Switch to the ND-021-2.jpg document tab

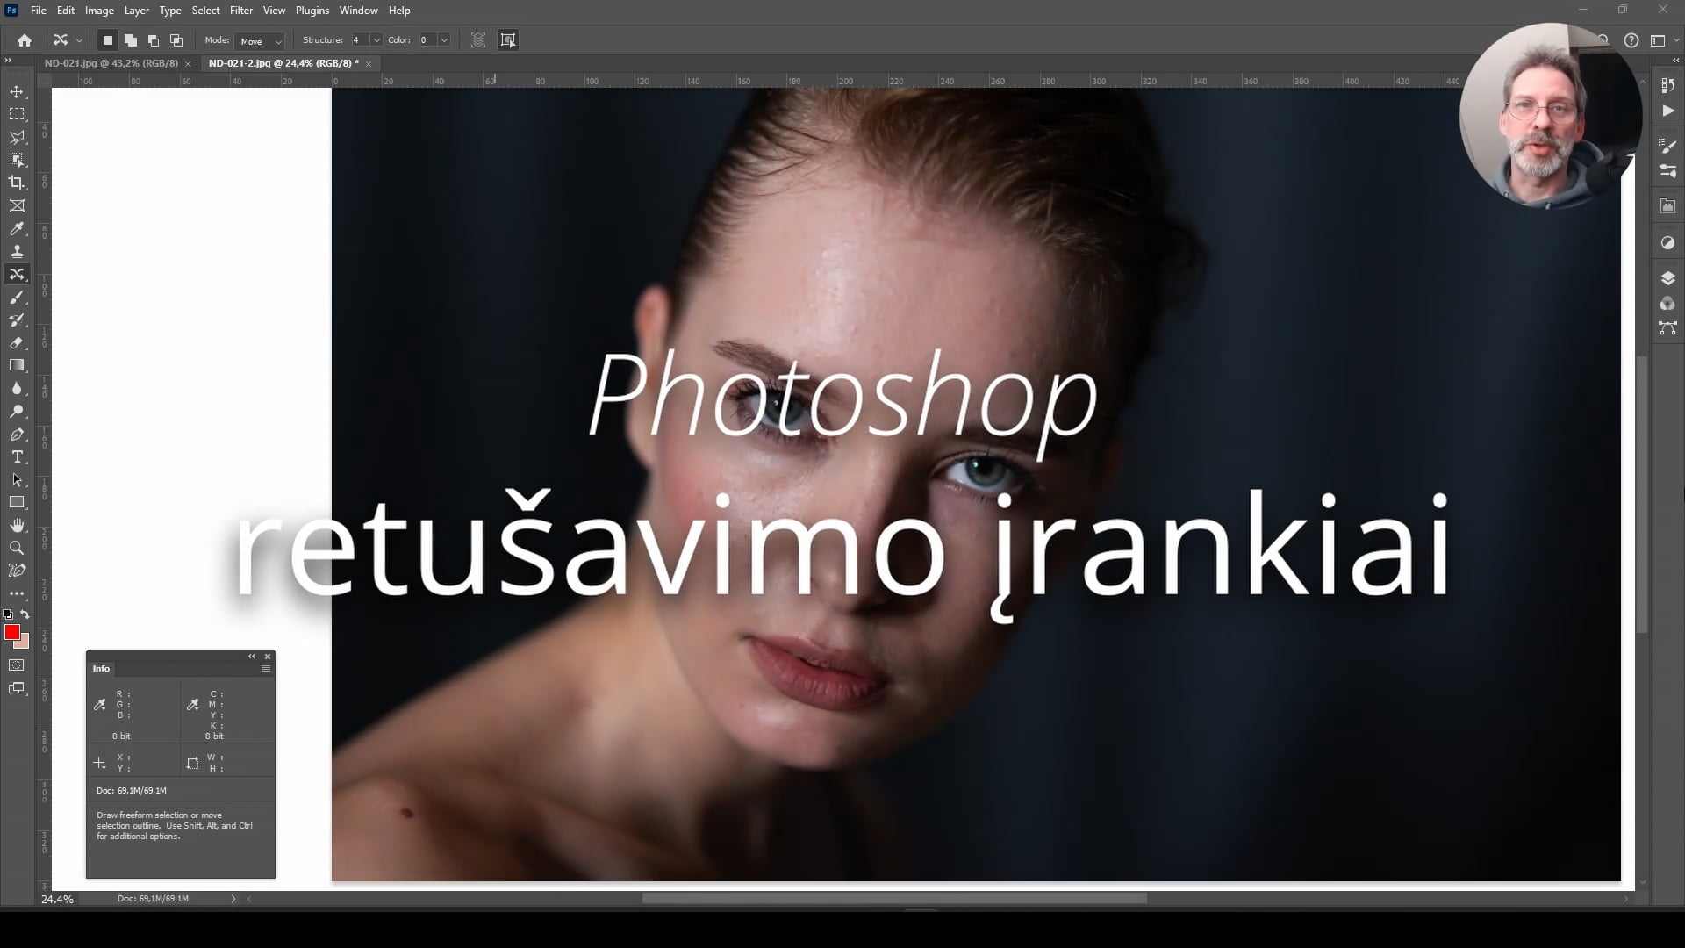click(x=283, y=63)
